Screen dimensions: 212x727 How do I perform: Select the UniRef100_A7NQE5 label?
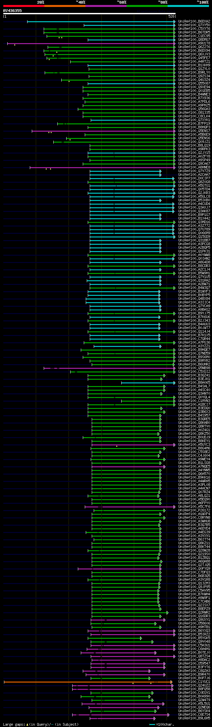pyautogui.click(x=194, y=467)
